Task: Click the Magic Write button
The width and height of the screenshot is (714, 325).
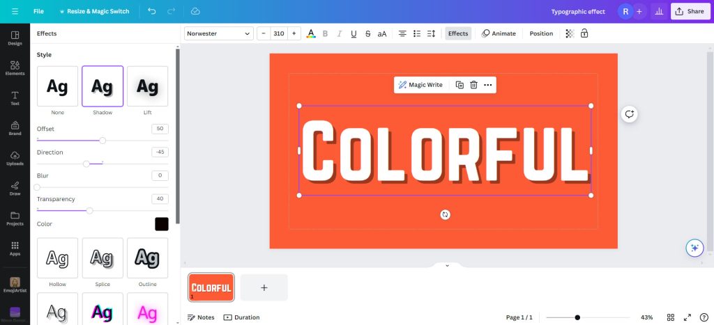Action: (x=420, y=85)
